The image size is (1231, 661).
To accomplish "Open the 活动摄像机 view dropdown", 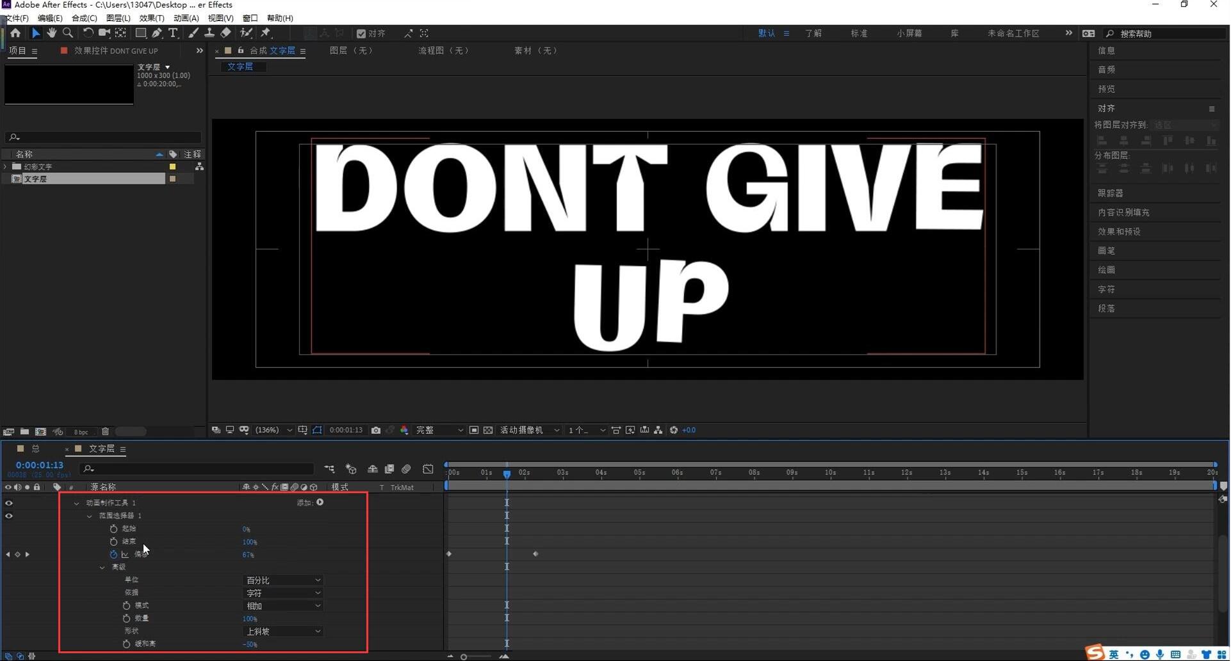I will pyautogui.click(x=530, y=431).
